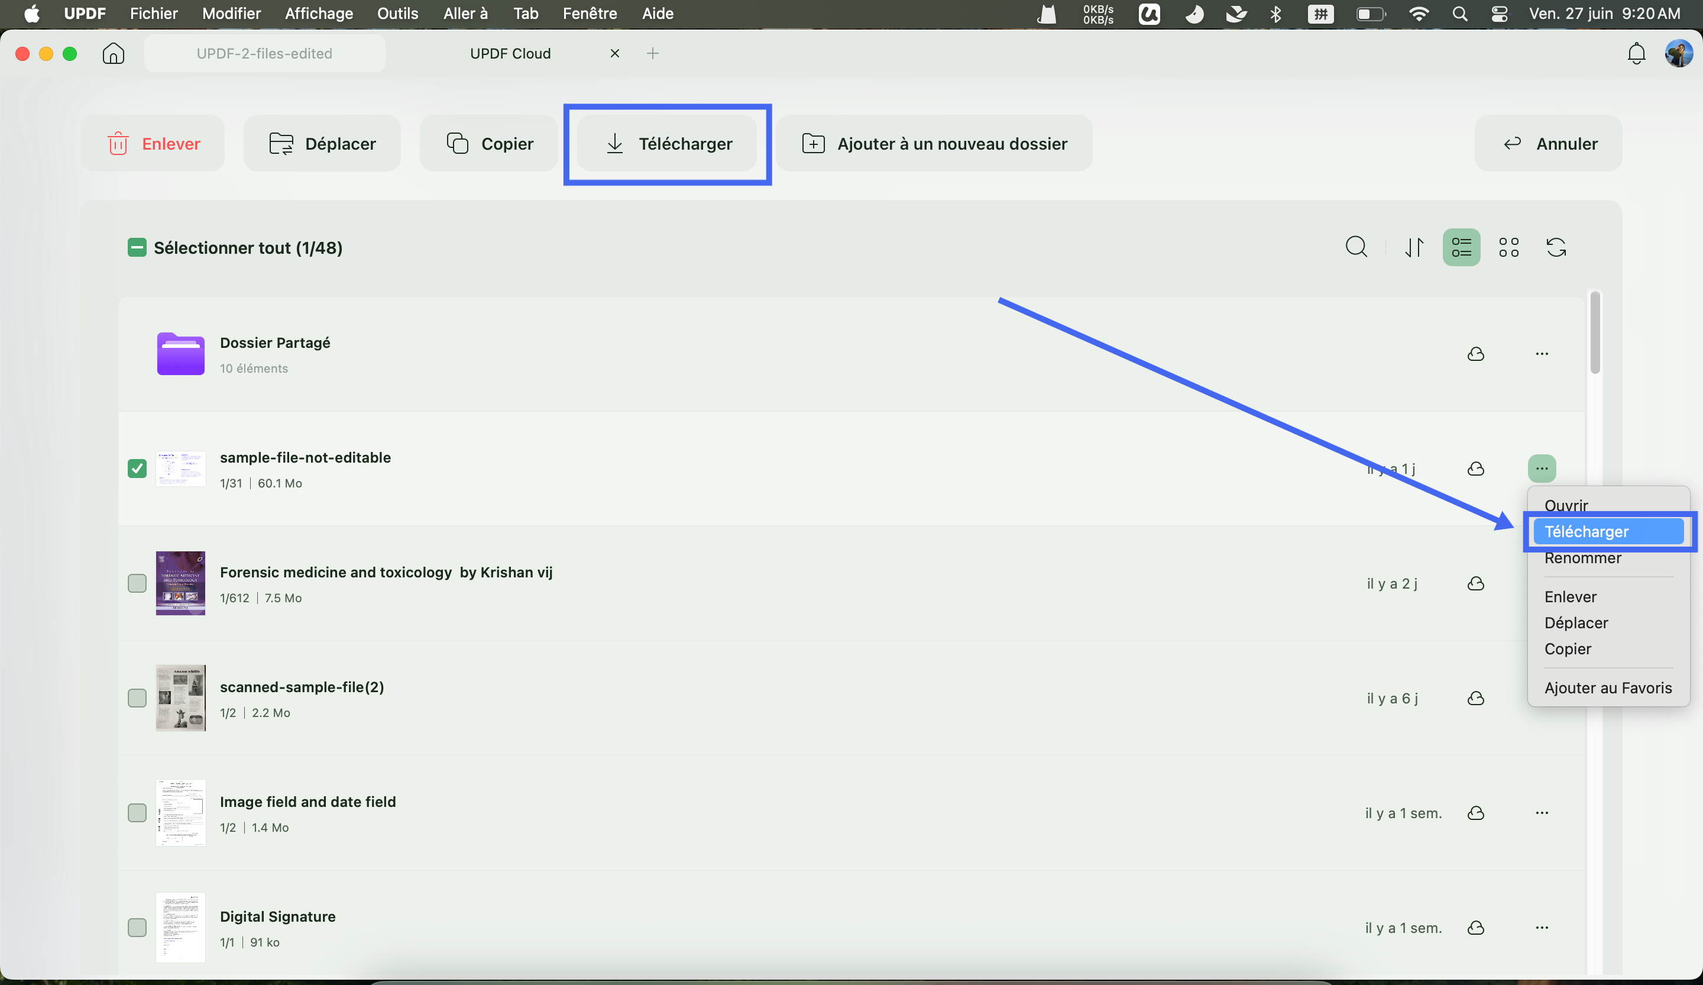Image resolution: width=1703 pixels, height=985 pixels.
Task: Close the UPDF Cloud tab
Action: tap(614, 53)
